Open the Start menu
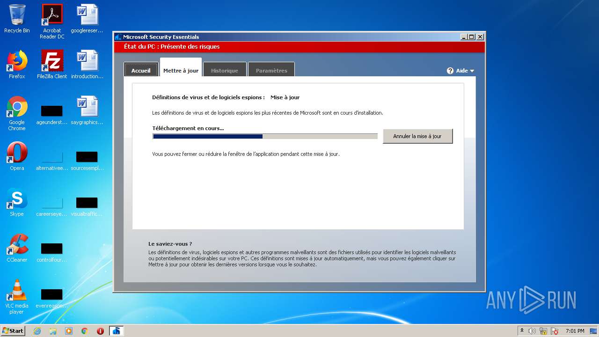 coord(13,331)
